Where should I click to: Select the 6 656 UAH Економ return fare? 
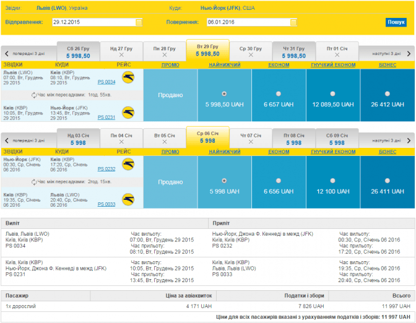click(x=279, y=181)
